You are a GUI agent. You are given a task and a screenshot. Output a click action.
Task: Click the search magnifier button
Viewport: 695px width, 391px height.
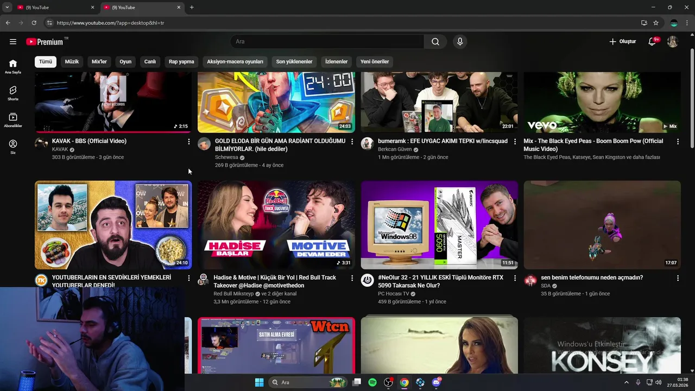[435, 42]
